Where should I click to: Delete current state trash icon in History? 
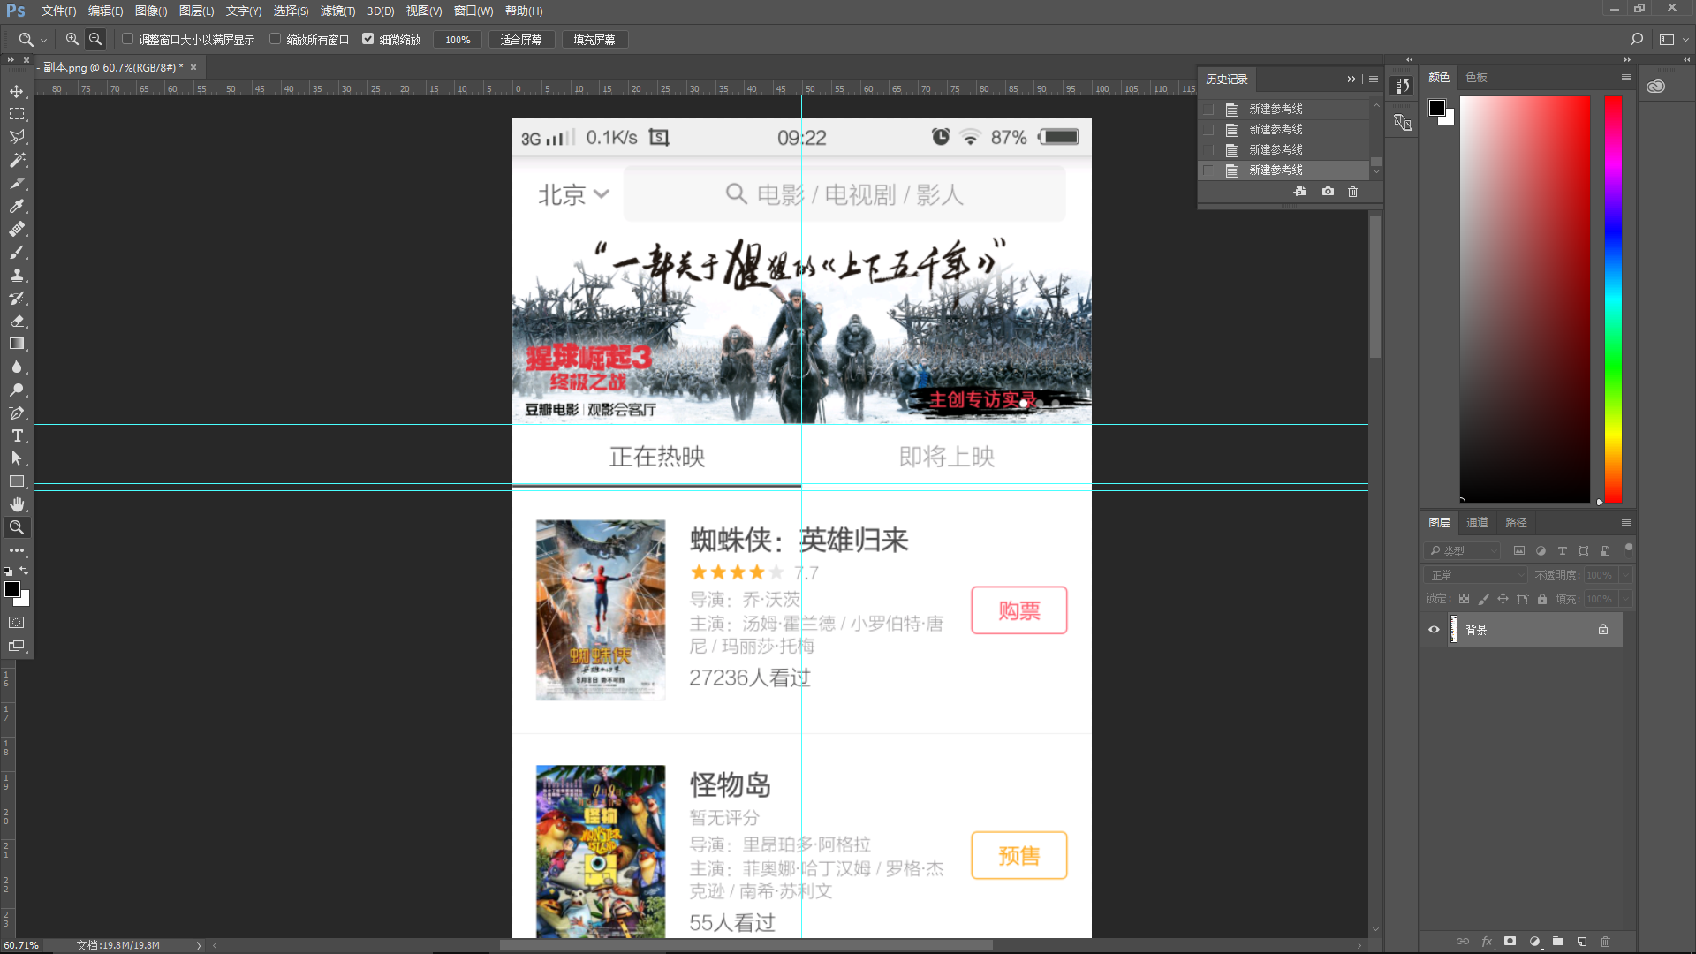point(1352,191)
